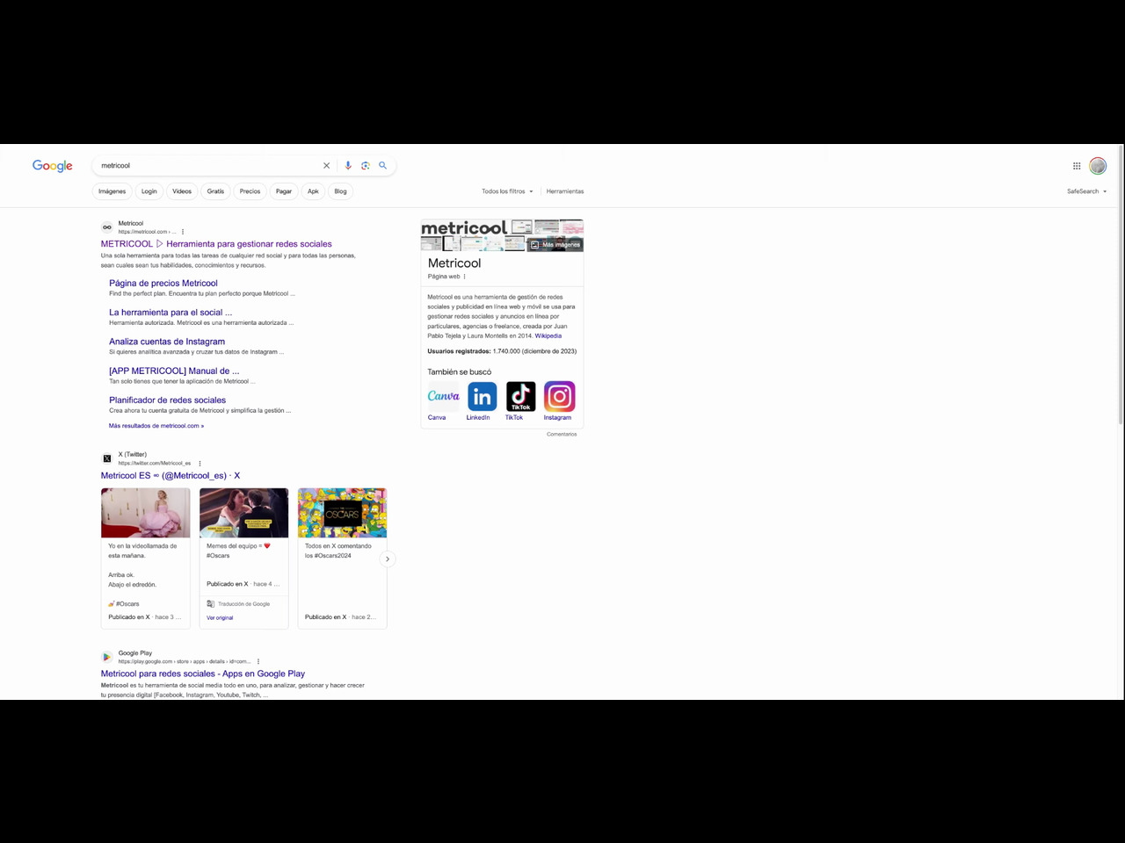The height and width of the screenshot is (843, 1125).
Task: Open the Instagram icon under También se buscó
Action: [559, 396]
